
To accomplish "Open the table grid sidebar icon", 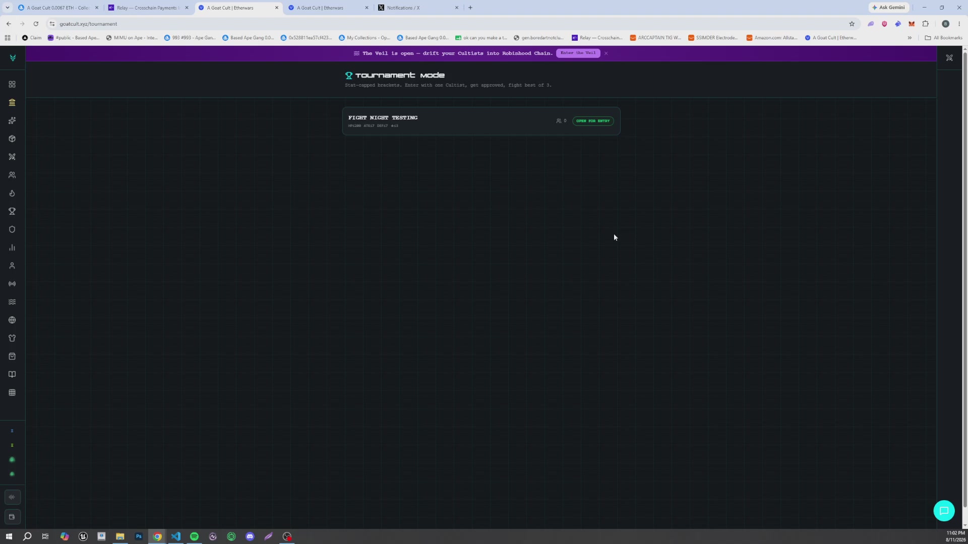I will pos(12,392).
